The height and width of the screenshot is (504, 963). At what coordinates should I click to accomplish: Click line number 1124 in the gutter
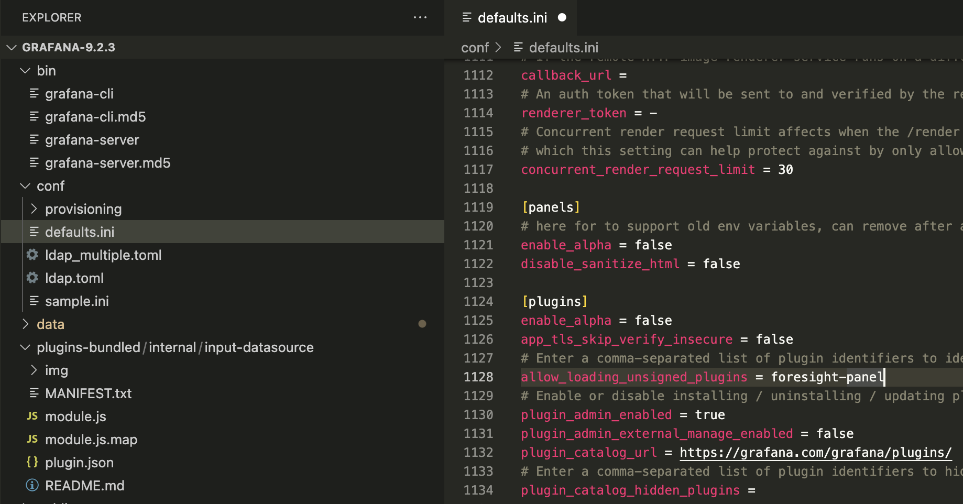(x=478, y=302)
